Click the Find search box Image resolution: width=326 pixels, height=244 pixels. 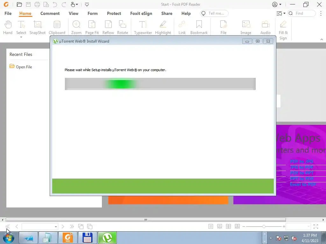301,13
